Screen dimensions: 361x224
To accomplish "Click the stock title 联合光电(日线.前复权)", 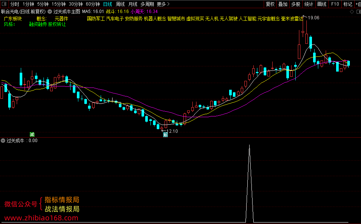I will [23, 11].
